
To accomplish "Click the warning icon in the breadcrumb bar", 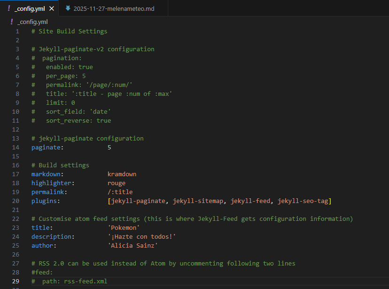I will tap(11, 22).
